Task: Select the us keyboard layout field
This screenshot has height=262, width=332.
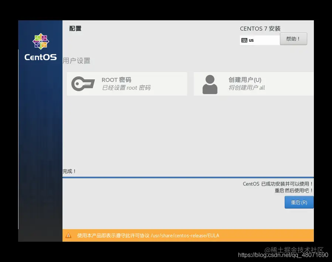Action: (x=260, y=40)
